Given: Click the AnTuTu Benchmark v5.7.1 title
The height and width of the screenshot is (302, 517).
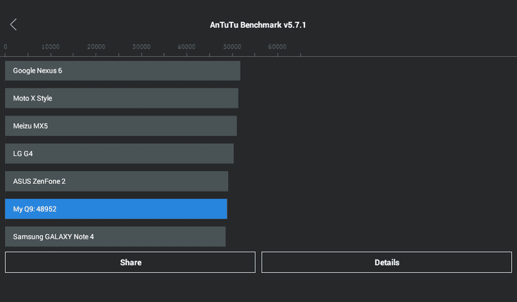Looking at the screenshot, I should [x=258, y=25].
